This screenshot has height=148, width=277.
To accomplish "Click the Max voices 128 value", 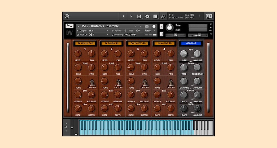I will coord(138,31).
